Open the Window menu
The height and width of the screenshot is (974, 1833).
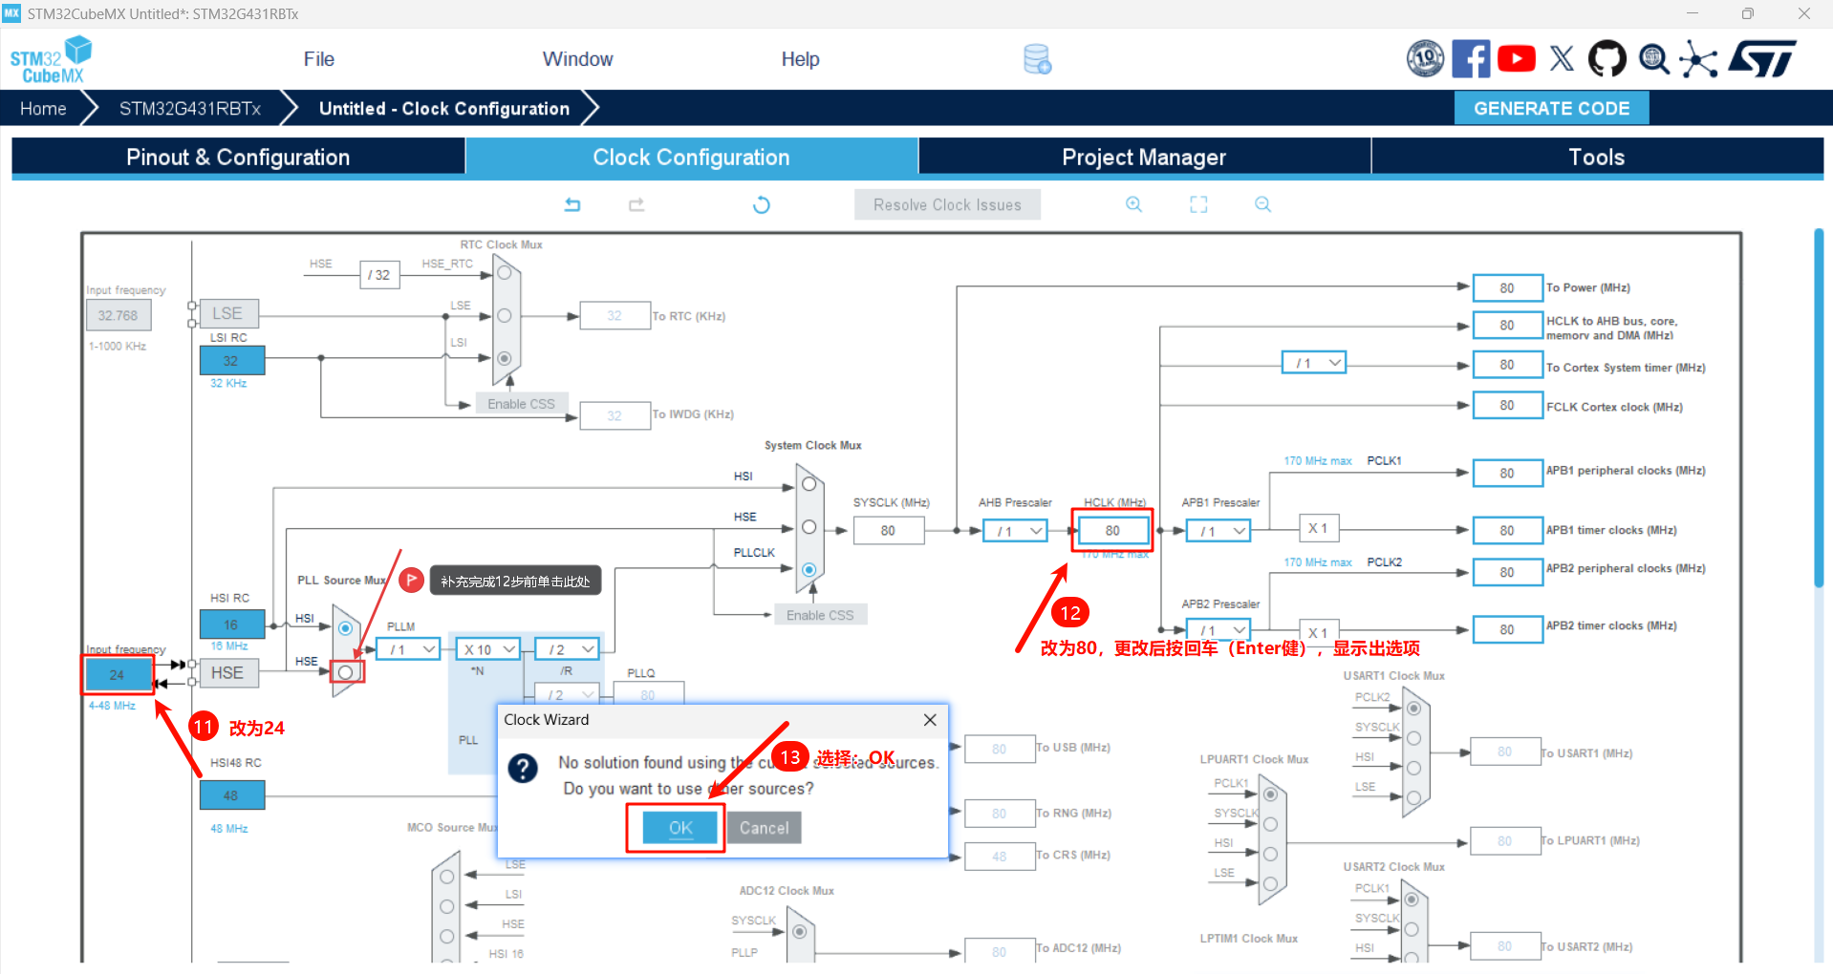(x=578, y=59)
